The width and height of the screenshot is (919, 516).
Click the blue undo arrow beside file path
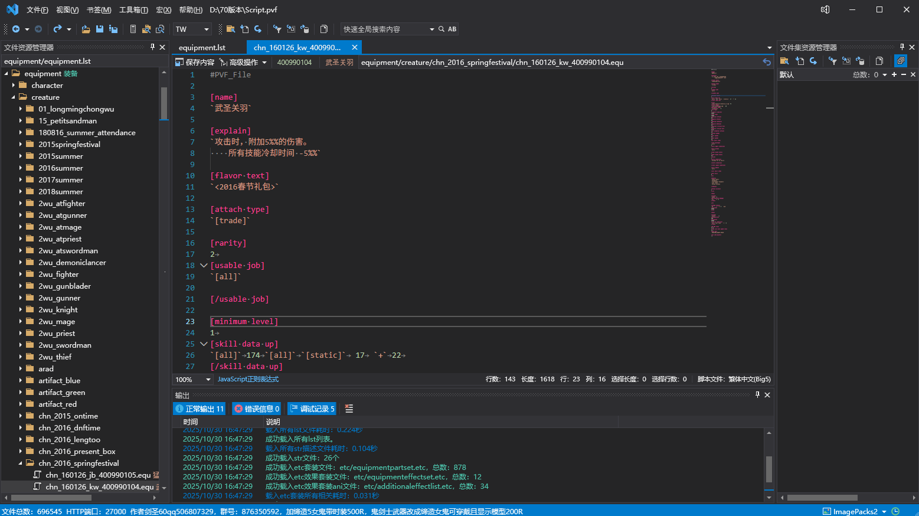pos(766,62)
